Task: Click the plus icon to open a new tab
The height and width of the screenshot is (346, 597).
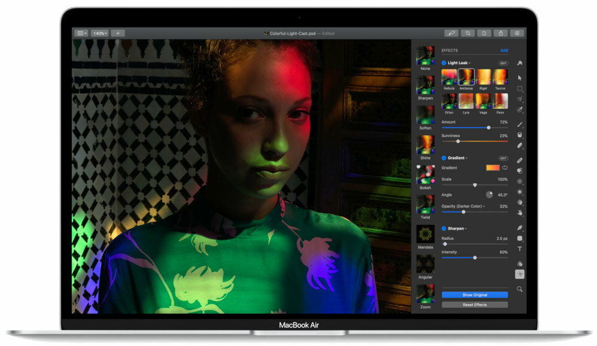Action: pos(118,33)
